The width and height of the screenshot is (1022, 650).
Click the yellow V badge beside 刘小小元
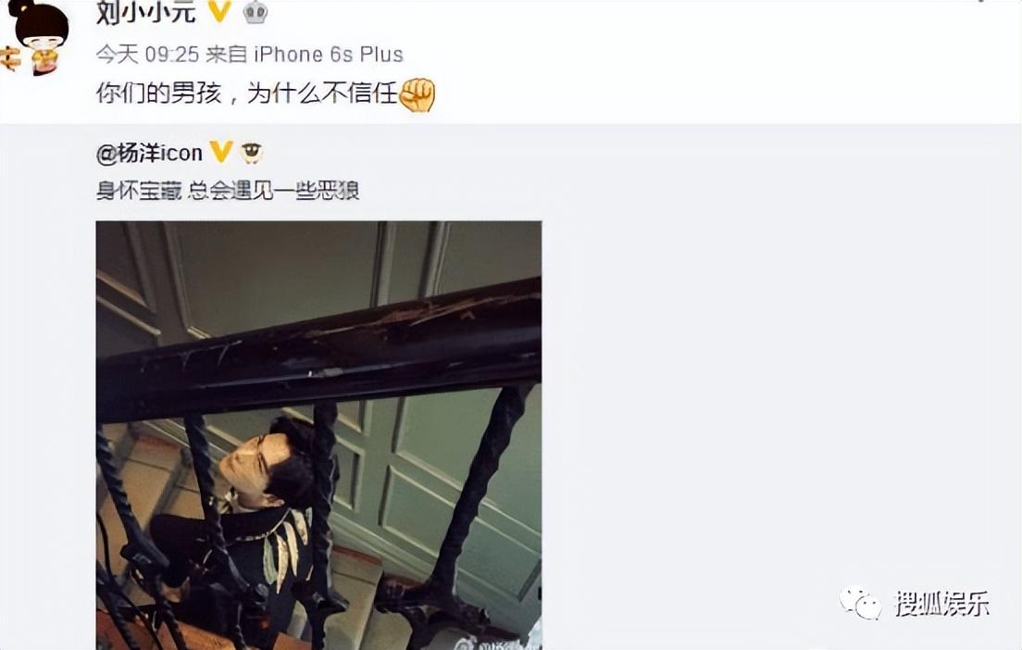tap(219, 11)
